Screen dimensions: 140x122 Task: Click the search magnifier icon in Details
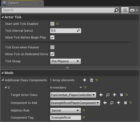pos(116,10)
